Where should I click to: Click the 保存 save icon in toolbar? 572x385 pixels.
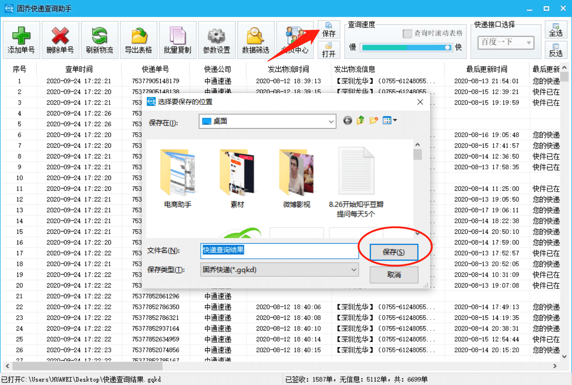pyautogui.click(x=328, y=29)
